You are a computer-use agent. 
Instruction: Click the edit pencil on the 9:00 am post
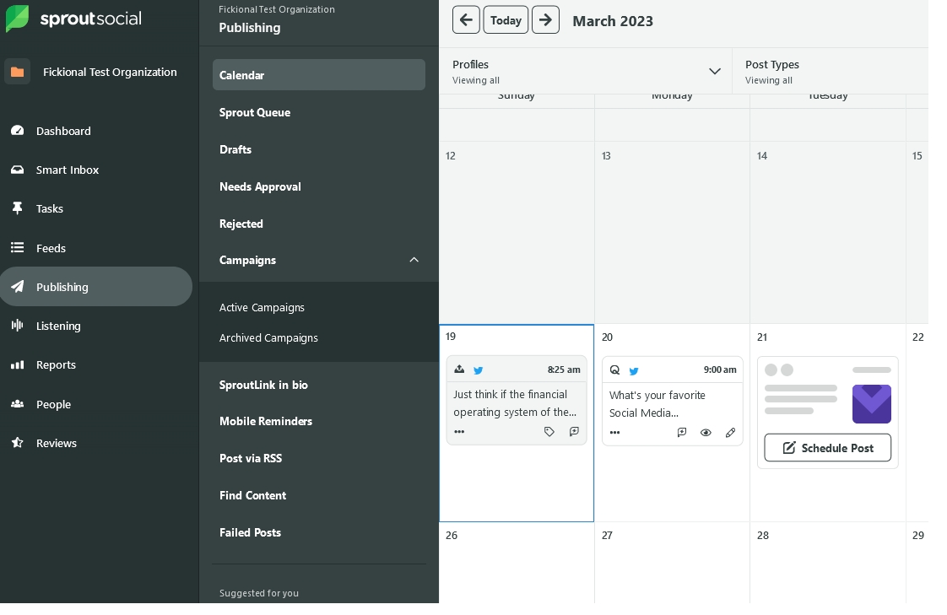coord(731,433)
